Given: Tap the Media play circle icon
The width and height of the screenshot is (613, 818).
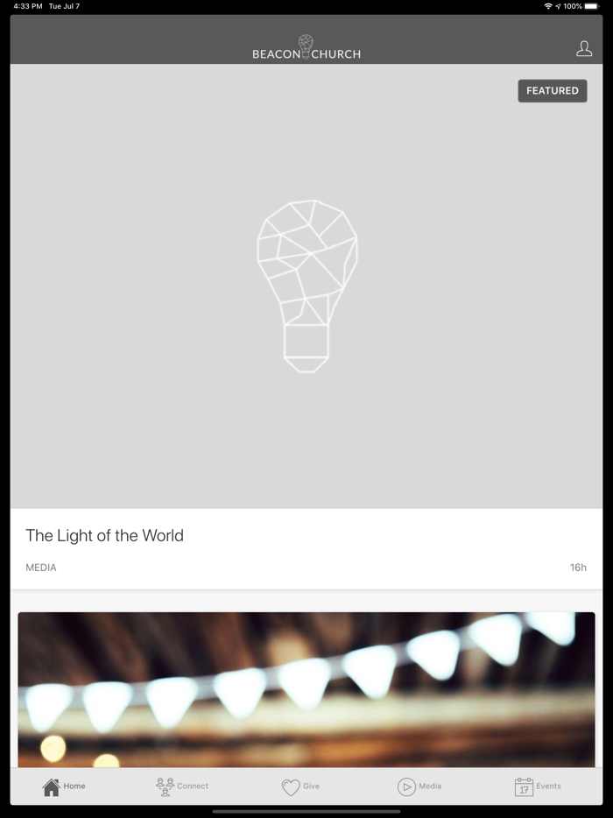Looking at the screenshot, I should pos(406,786).
